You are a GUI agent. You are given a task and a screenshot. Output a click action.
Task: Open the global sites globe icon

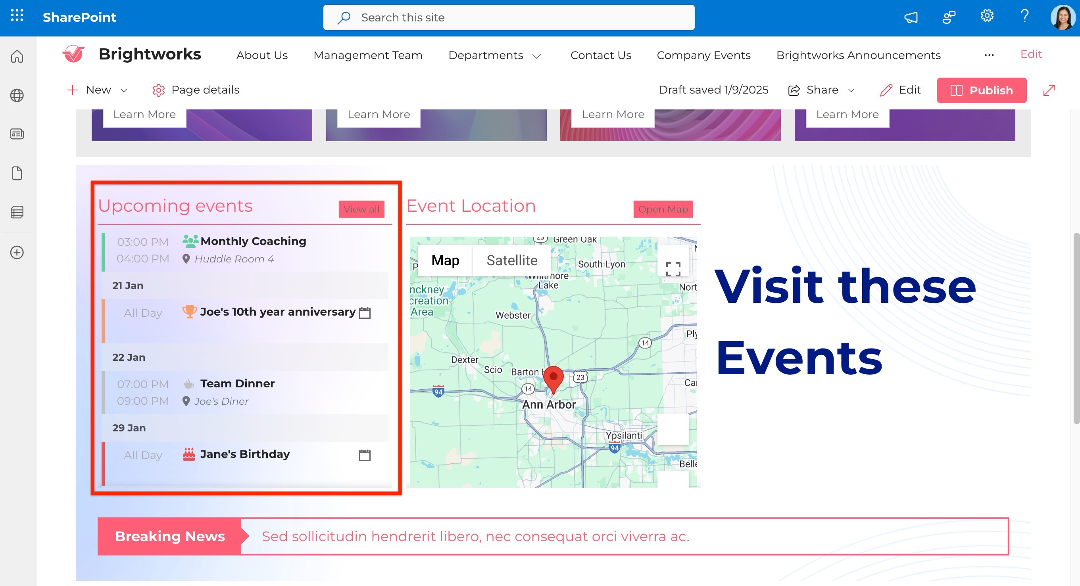tap(17, 96)
